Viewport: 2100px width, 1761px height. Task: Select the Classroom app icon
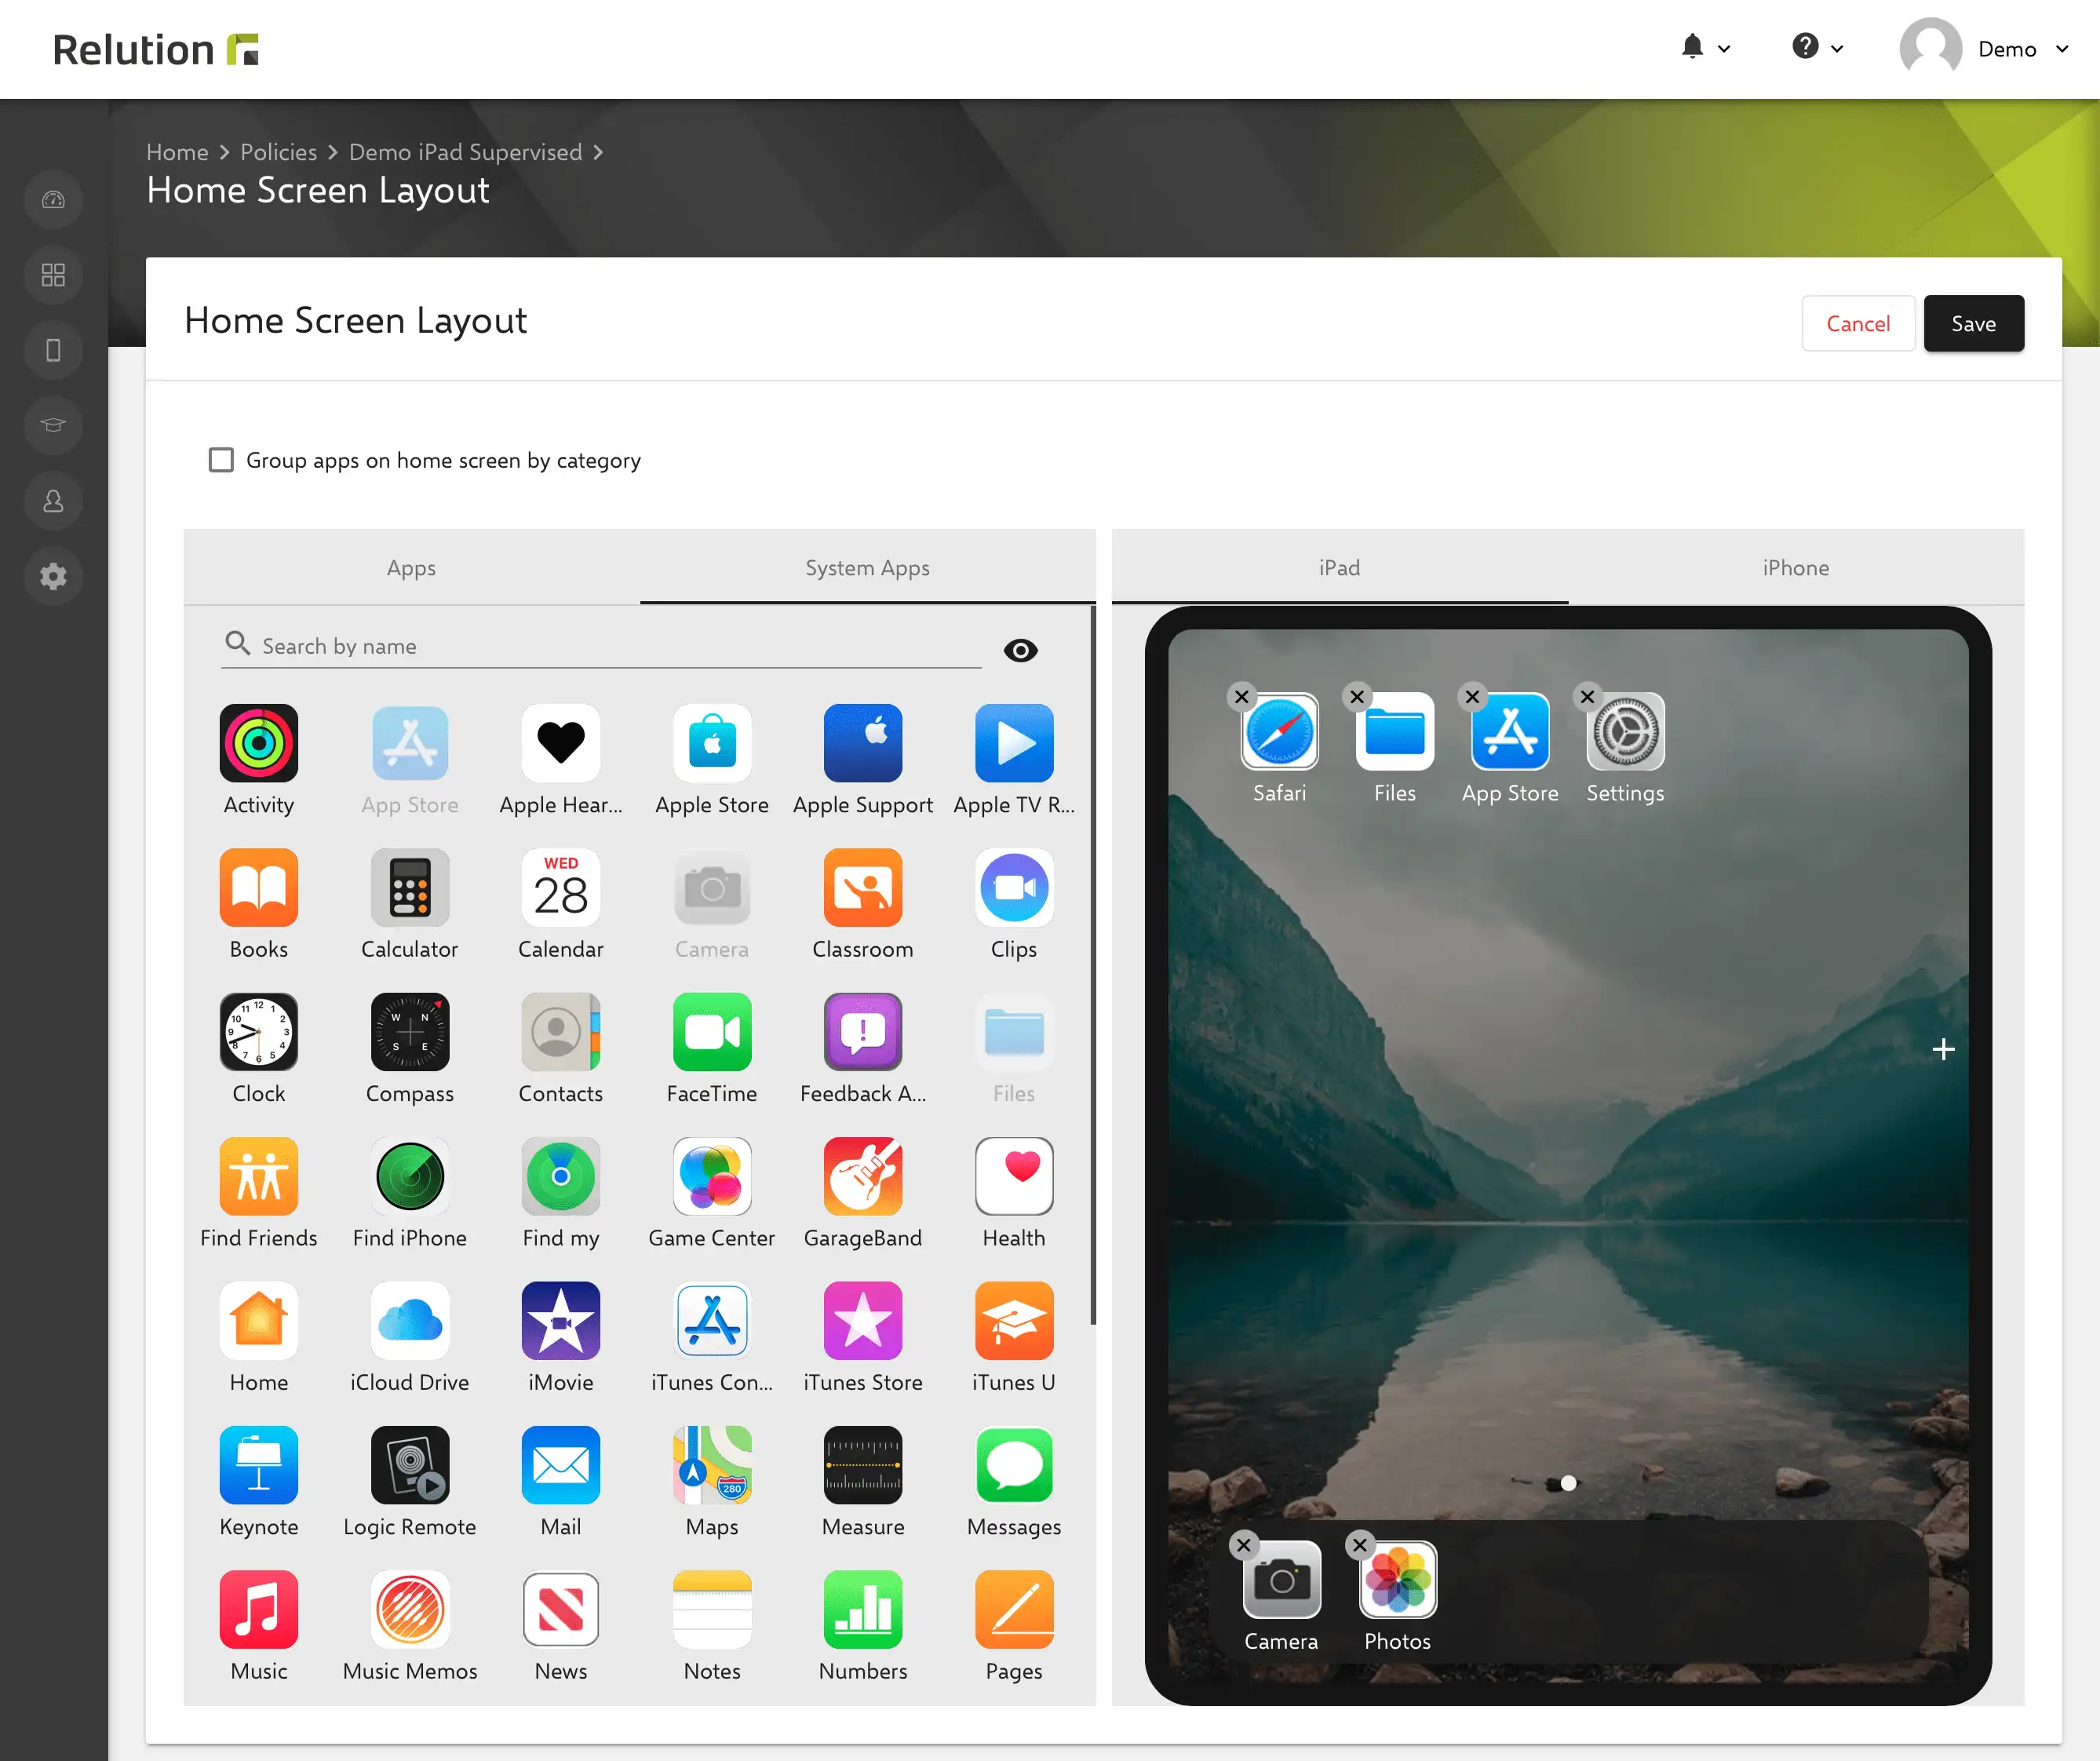(862, 887)
